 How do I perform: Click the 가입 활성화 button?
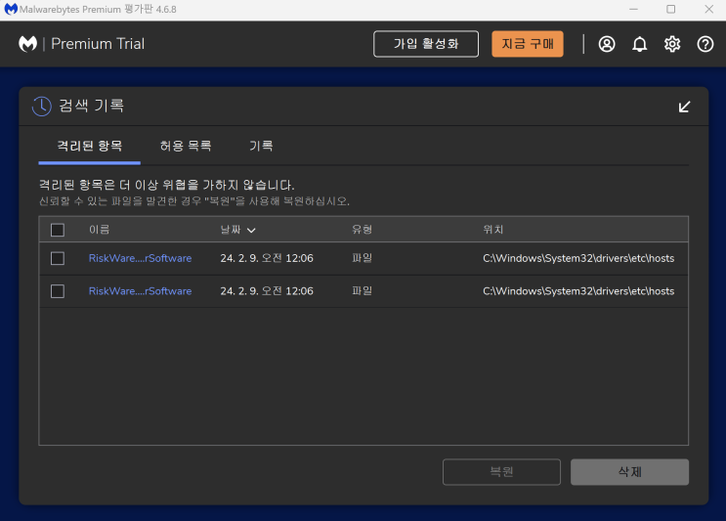coord(426,44)
